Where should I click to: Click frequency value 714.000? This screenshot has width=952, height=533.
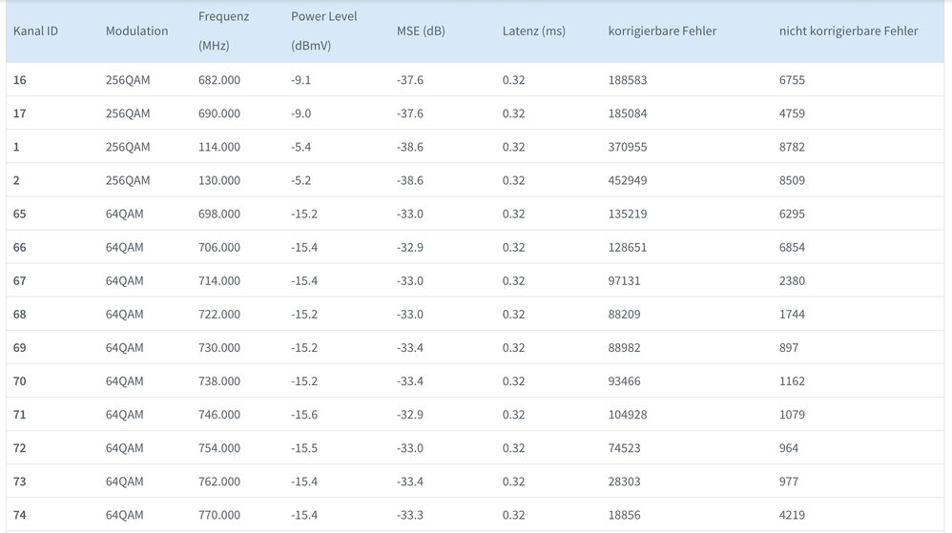(x=219, y=280)
